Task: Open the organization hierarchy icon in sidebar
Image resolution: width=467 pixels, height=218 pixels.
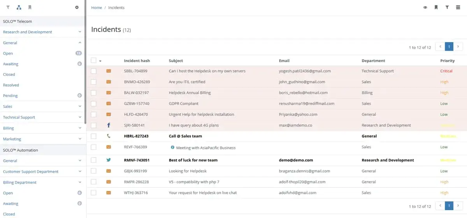Action: [x=19, y=7]
